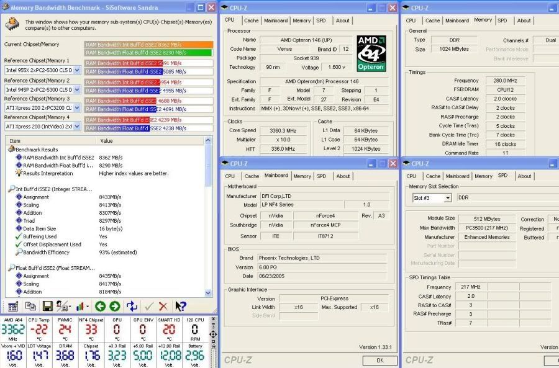Click the Item column header
The image size is (559, 368).
[x=51, y=141]
